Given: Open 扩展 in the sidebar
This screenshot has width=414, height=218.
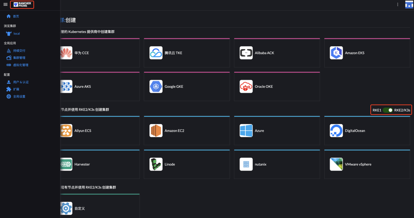Looking at the screenshot, I should (16, 89).
